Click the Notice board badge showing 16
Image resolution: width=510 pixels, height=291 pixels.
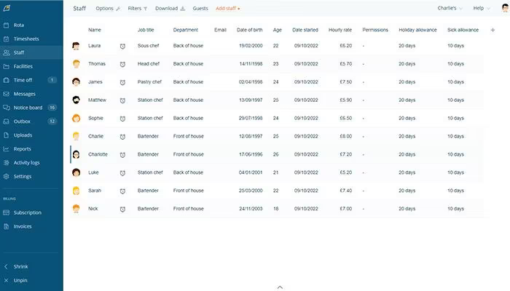tap(52, 108)
